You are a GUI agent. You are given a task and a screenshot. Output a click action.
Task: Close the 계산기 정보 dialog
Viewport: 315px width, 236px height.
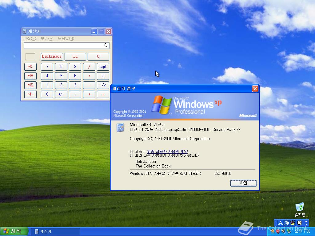point(255,88)
